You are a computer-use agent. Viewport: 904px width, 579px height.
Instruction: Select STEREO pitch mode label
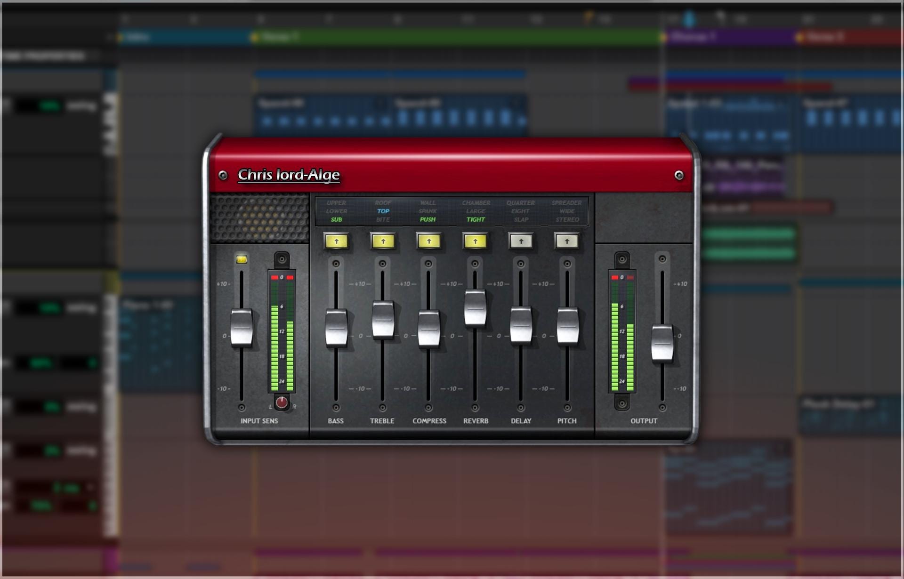pyautogui.click(x=567, y=219)
